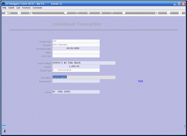Open the Functions menu
The width and height of the screenshot is (187, 136).
point(26,8)
